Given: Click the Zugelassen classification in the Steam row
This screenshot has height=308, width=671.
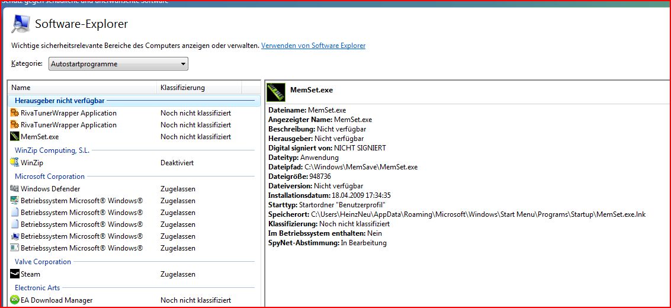Looking at the screenshot, I should [x=178, y=274].
